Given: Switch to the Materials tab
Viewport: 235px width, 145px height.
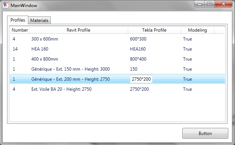Looking at the screenshot, I should tap(40, 20).
